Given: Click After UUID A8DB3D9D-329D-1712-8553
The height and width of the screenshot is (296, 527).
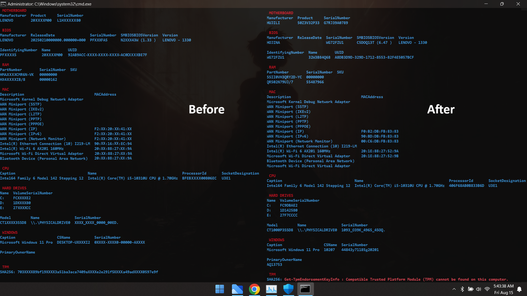Looking at the screenshot, I should pos(374,57).
